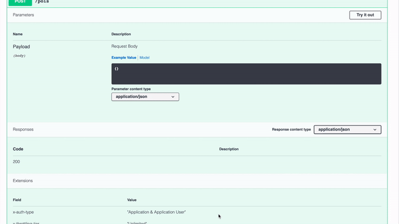Click the x-auth-type field name
Image resolution: width=399 pixels, height=224 pixels.
[x=23, y=212]
